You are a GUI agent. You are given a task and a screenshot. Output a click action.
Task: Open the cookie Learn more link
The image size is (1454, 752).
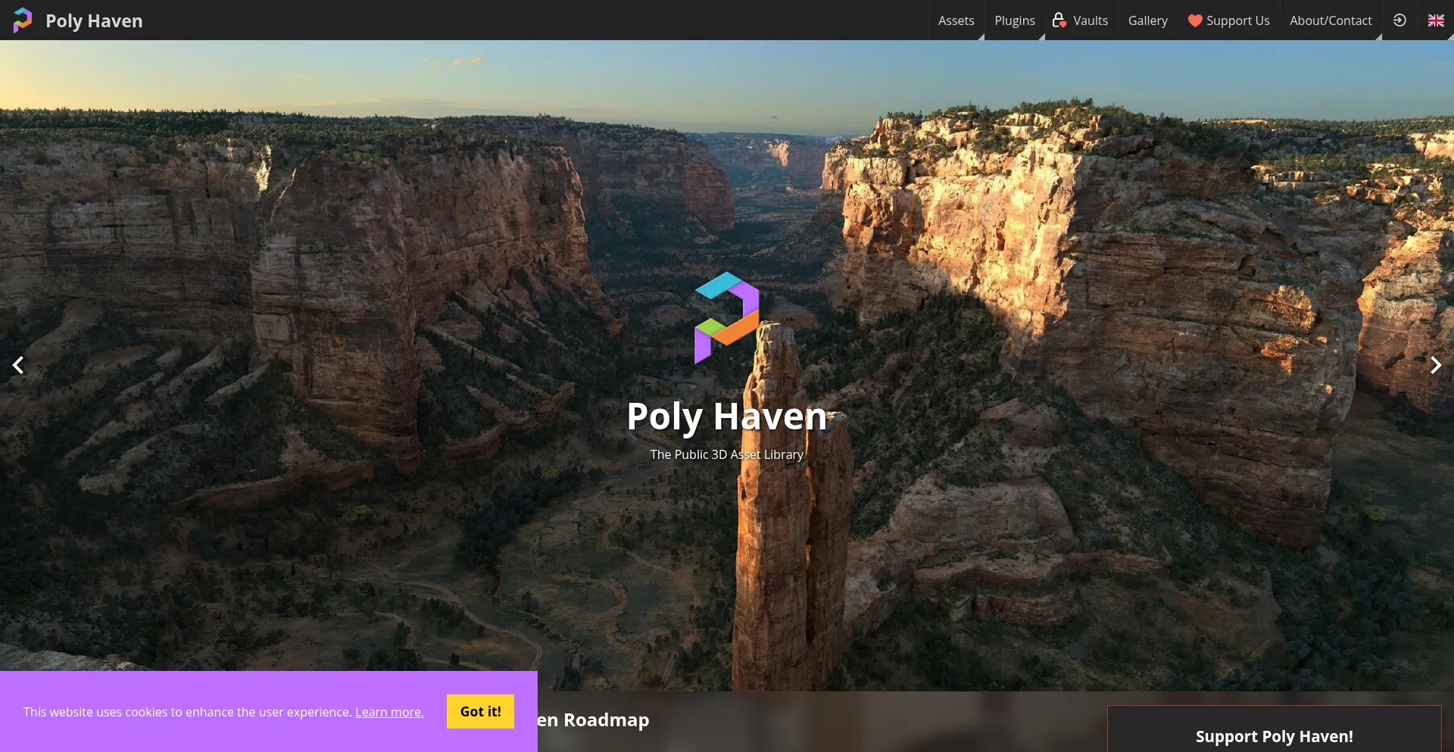click(x=389, y=712)
